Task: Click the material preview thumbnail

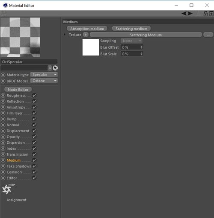Action: (x=20, y=37)
